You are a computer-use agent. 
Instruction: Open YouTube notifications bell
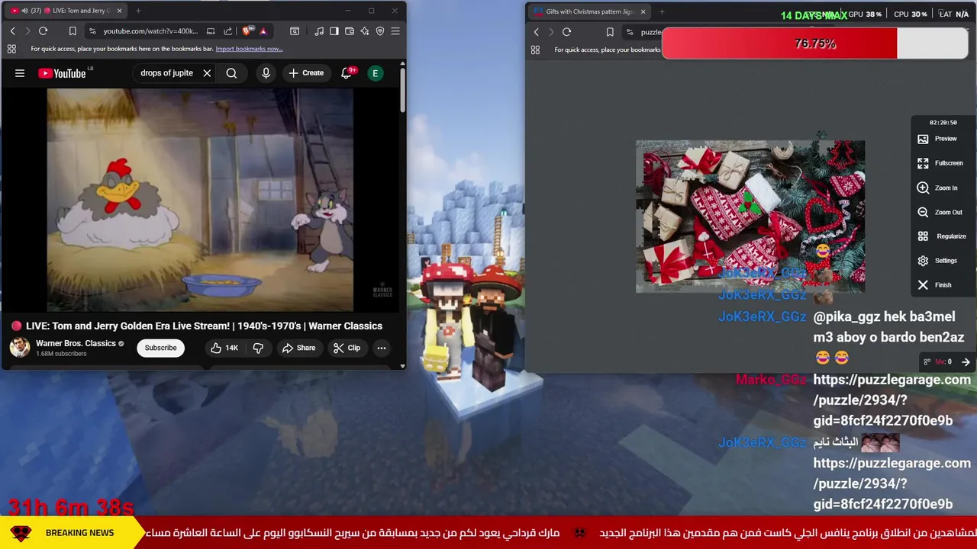pos(346,73)
